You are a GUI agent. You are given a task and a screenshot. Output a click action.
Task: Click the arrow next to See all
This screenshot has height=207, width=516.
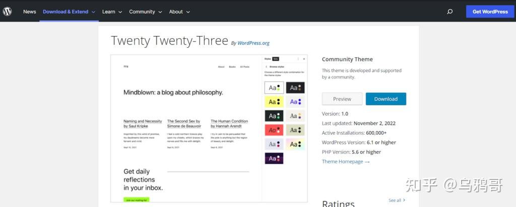point(404,200)
